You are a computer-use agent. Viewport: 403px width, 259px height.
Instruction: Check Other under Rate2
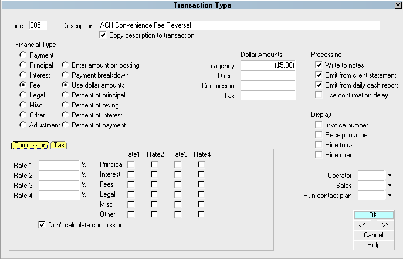pyautogui.click(x=154, y=214)
